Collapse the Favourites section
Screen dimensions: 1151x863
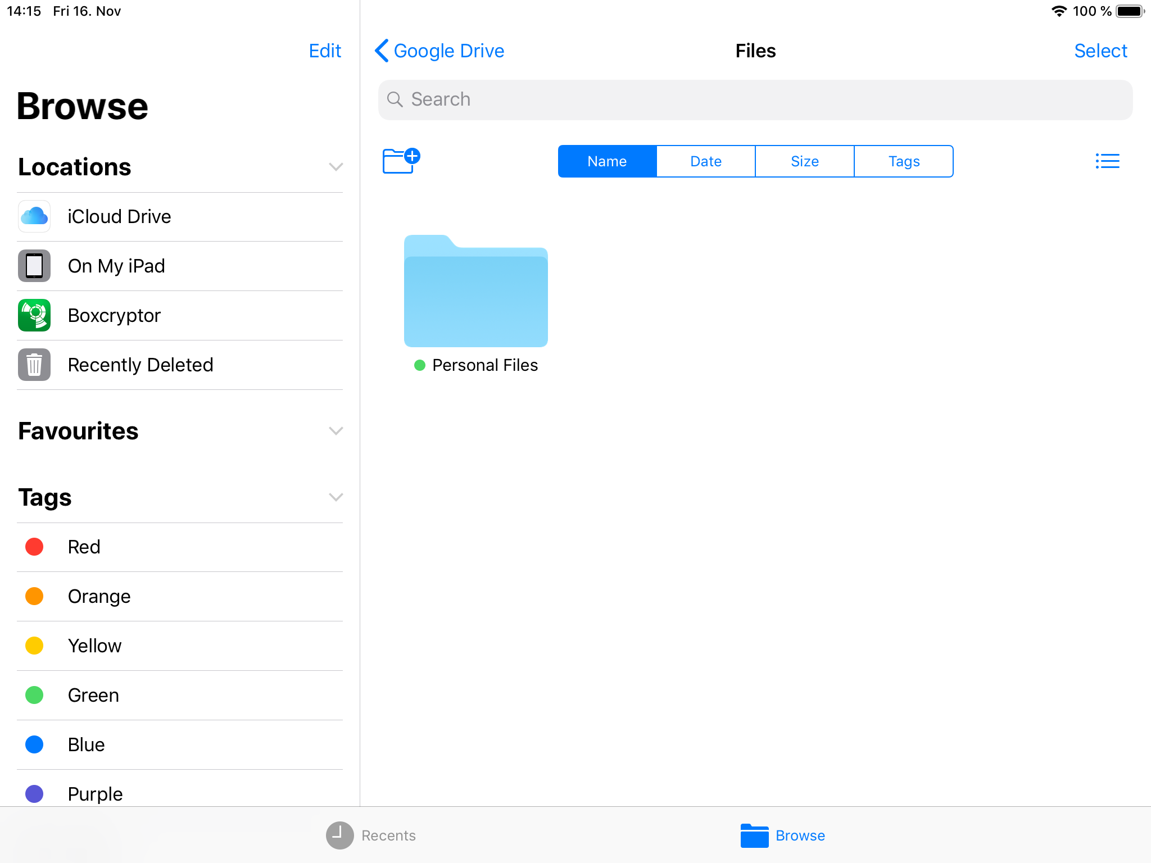(336, 431)
